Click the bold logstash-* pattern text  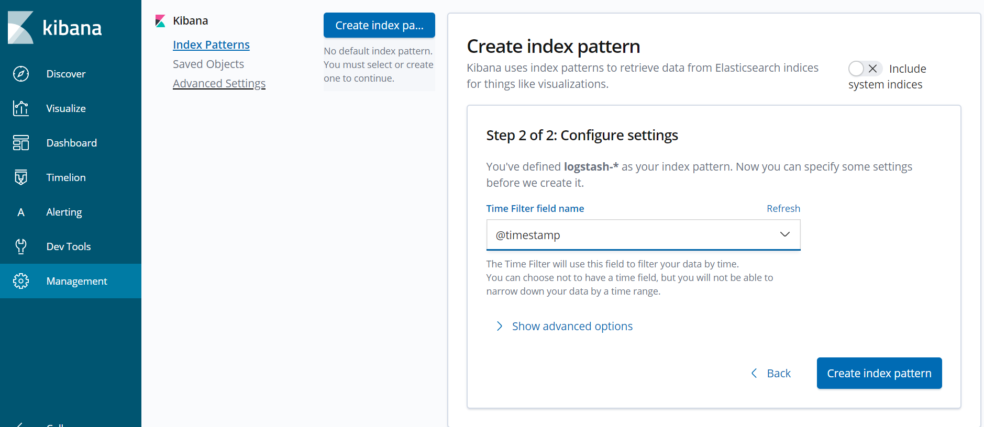591,166
